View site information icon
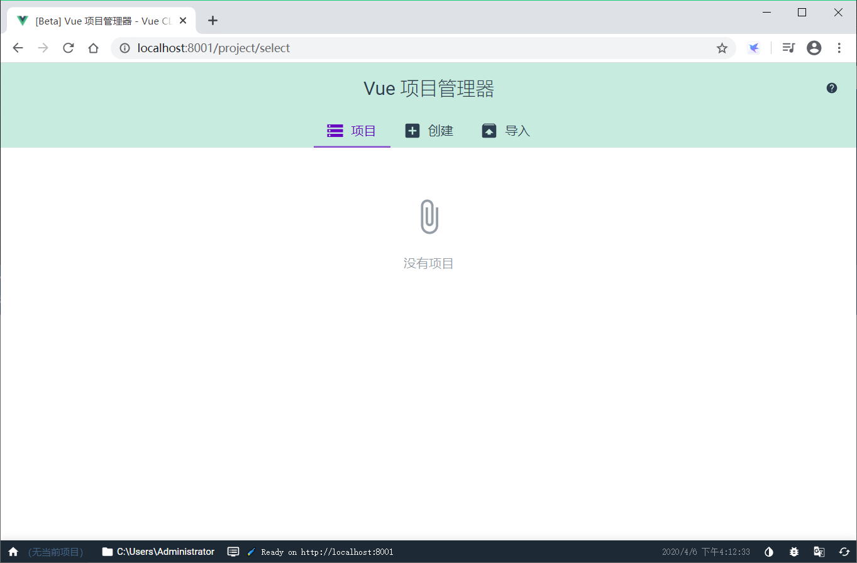 124,48
